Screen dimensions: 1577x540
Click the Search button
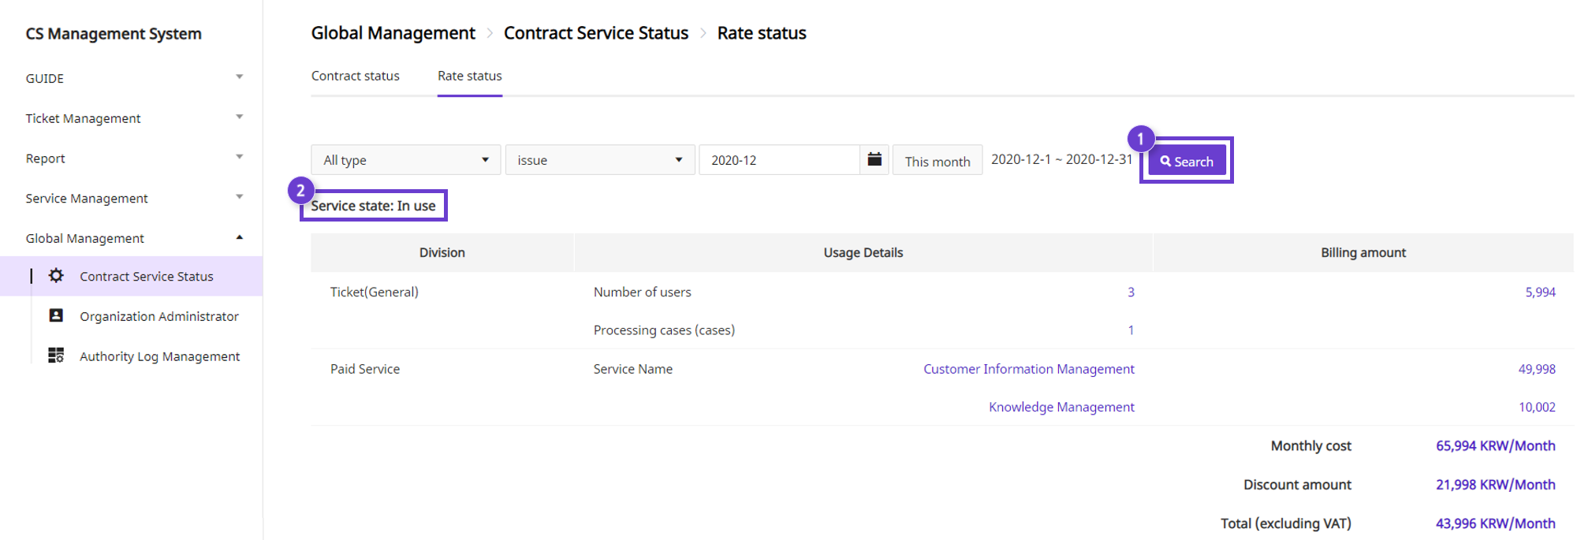[x=1187, y=161]
